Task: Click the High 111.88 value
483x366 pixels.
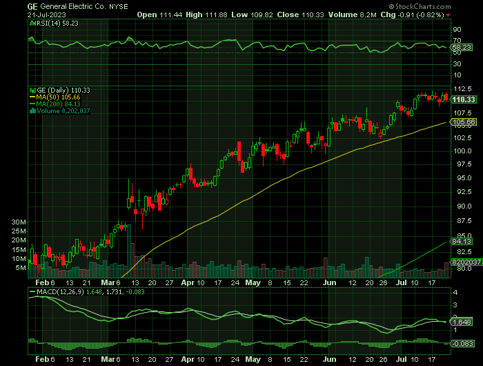Action: coord(207,15)
